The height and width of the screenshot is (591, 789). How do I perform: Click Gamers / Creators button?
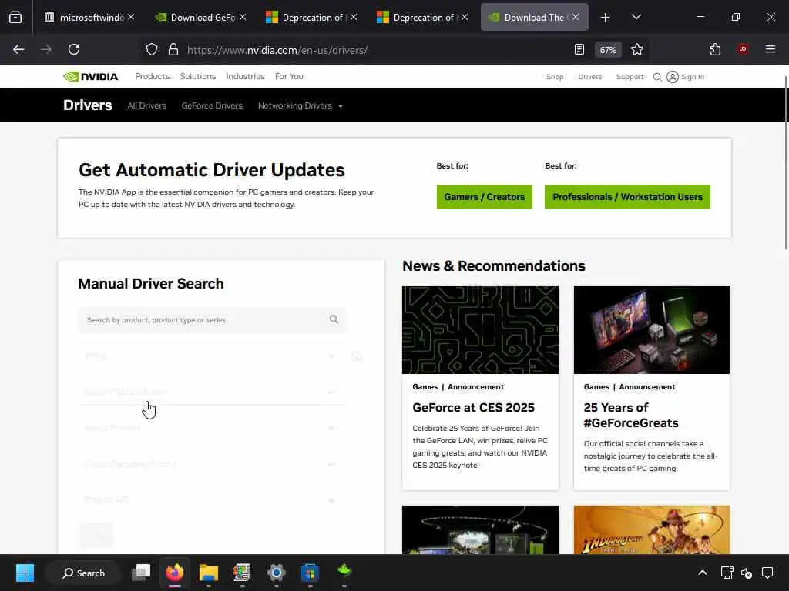click(484, 197)
